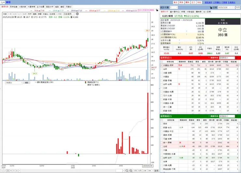Go to chart page 4

pos(11,170)
